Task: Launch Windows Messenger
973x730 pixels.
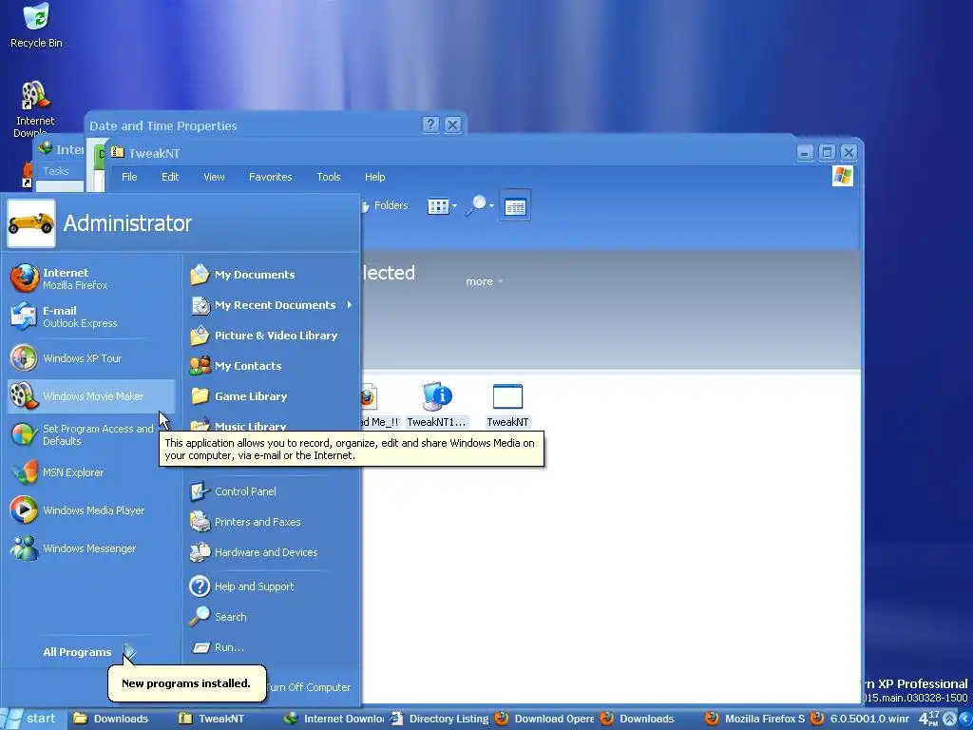Action: click(x=90, y=548)
